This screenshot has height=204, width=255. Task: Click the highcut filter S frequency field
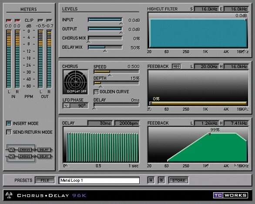click(x=207, y=9)
